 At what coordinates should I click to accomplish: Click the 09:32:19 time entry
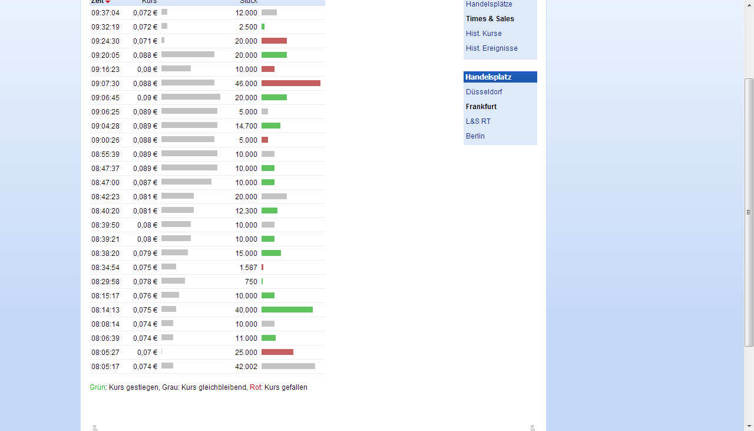tap(105, 27)
